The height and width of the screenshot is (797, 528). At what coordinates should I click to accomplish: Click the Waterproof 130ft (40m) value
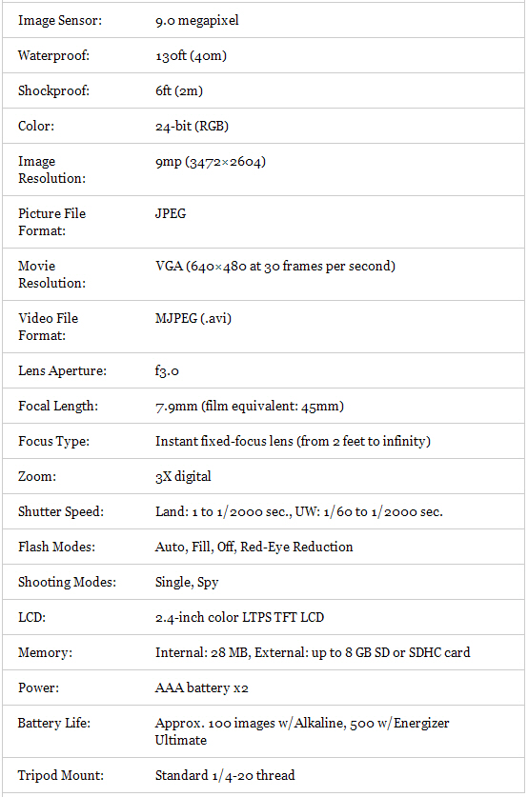point(191,56)
